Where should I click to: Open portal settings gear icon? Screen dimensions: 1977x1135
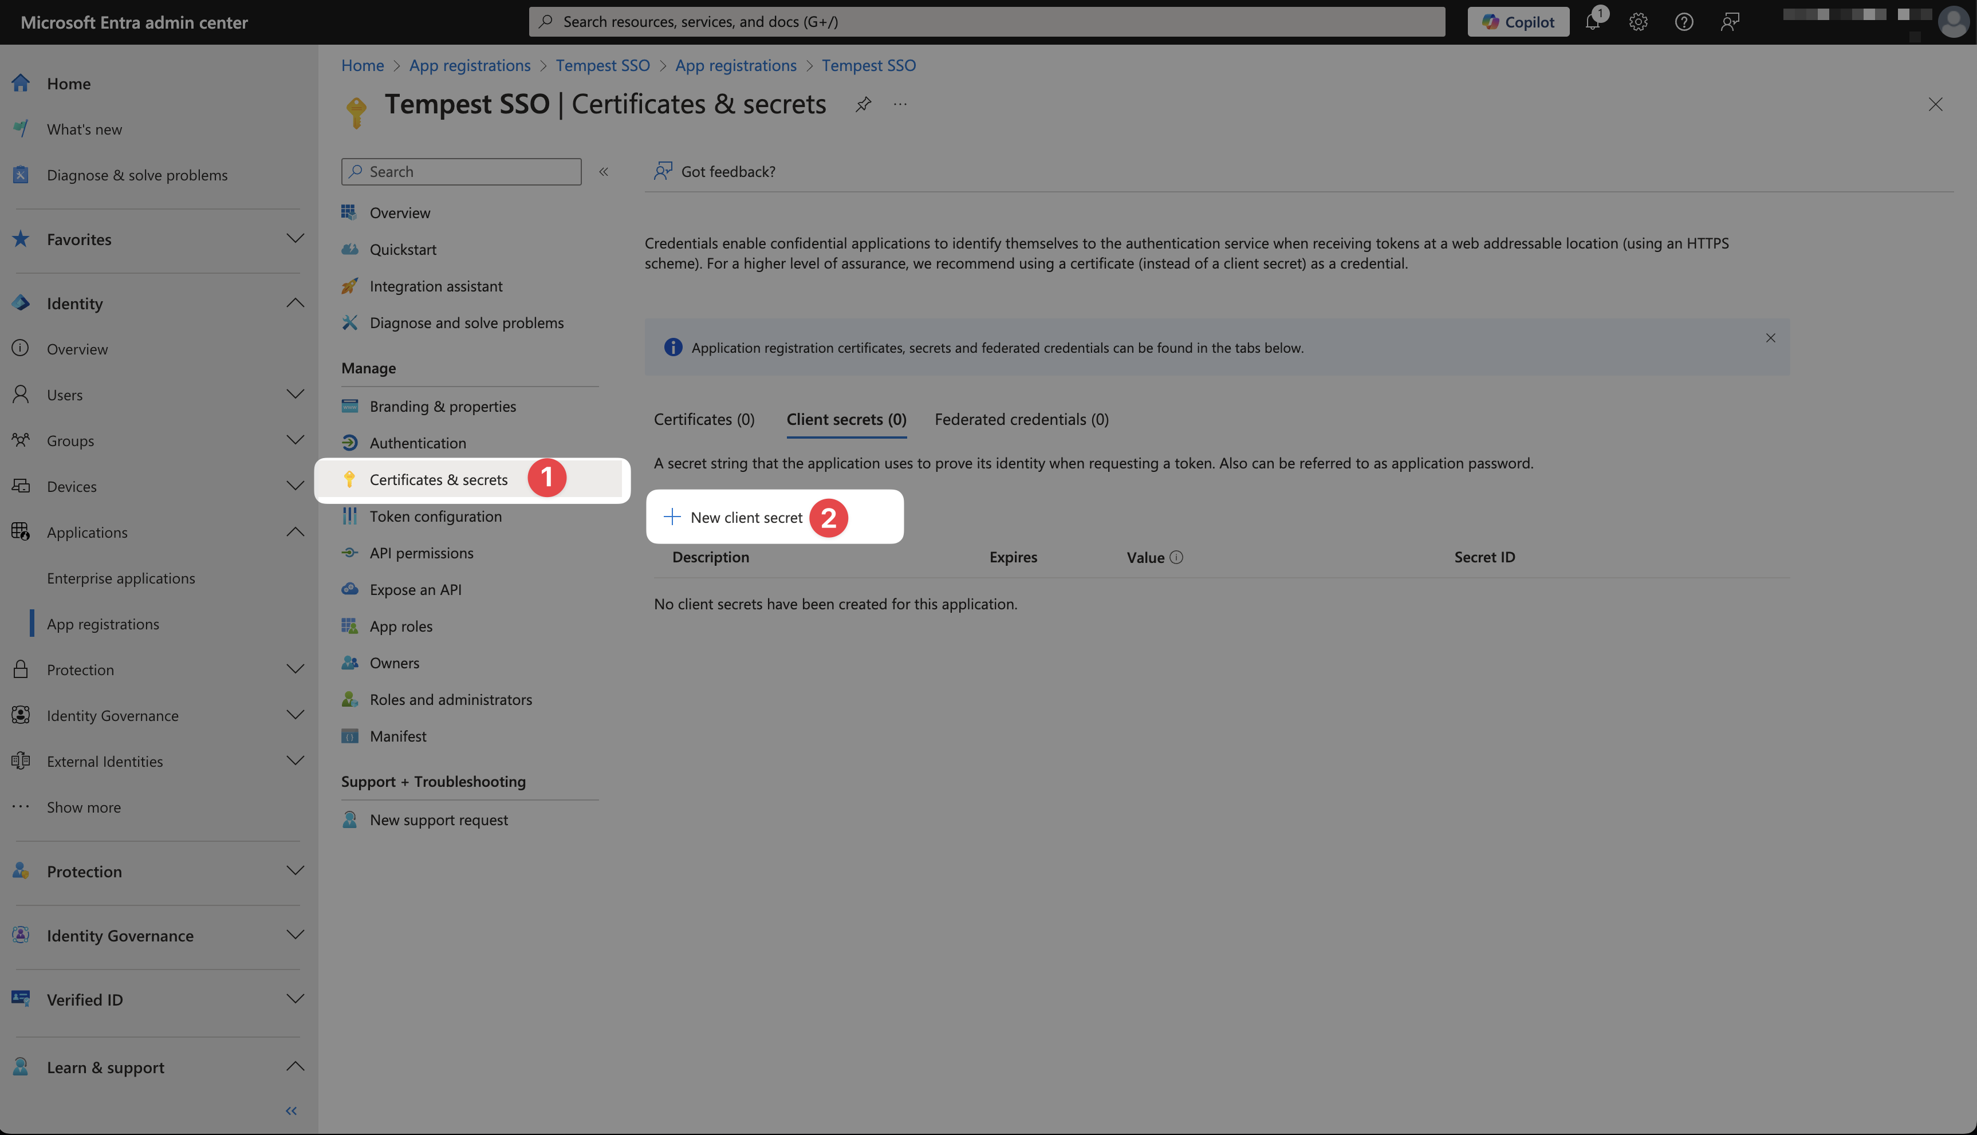click(x=1638, y=22)
